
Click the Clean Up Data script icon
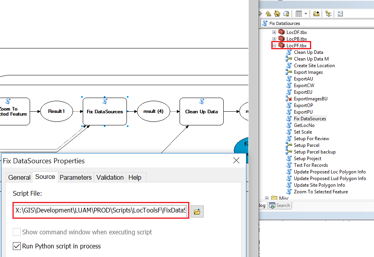coord(289,52)
